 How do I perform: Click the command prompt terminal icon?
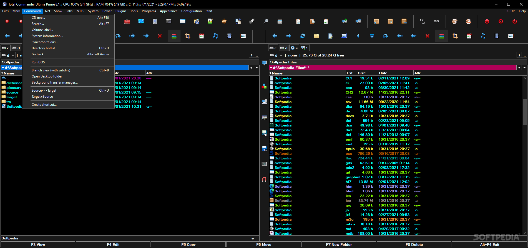point(169,21)
